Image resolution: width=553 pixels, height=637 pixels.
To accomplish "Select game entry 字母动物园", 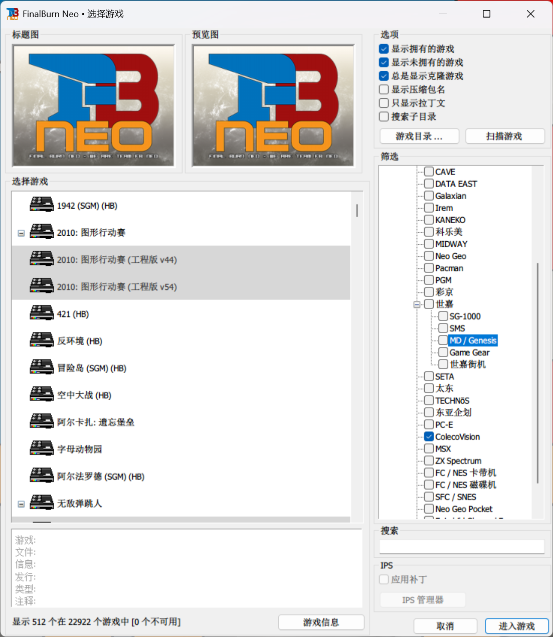I will [x=79, y=449].
